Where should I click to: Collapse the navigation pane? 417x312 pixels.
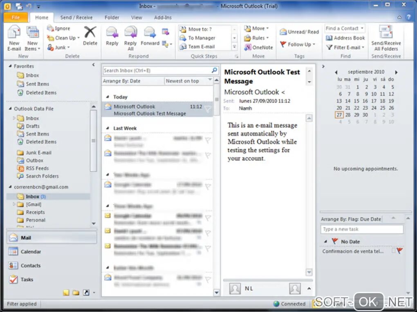[93, 65]
